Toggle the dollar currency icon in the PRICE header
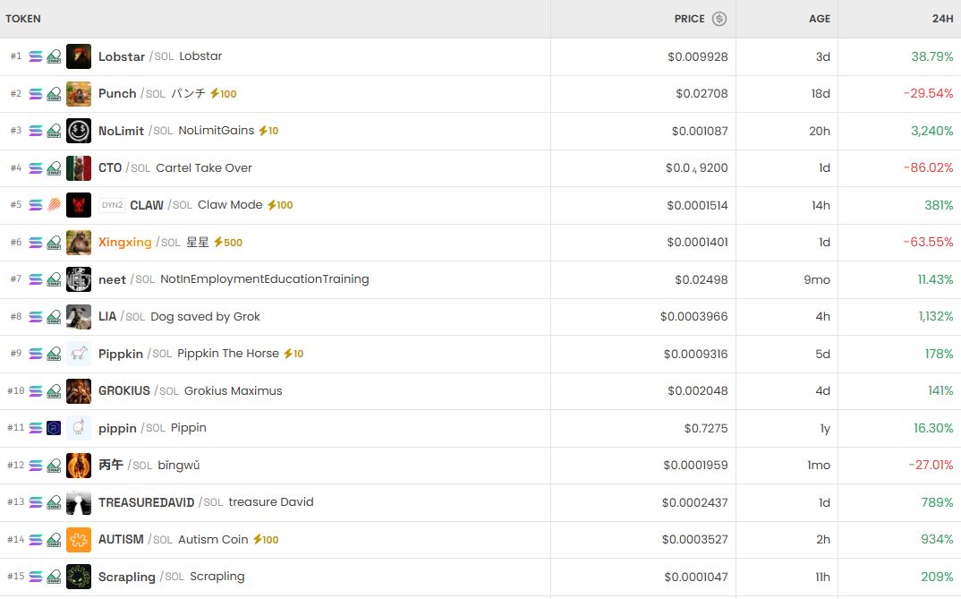Viewport: 961px width, 599px height. point(719,19)
